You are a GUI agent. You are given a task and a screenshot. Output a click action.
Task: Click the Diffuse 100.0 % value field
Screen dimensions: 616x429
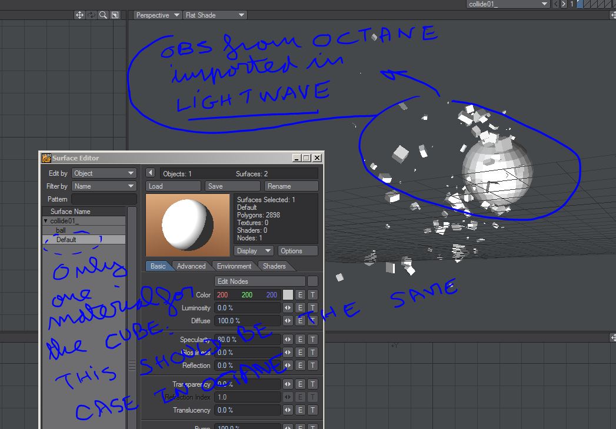tap(248, 321)
